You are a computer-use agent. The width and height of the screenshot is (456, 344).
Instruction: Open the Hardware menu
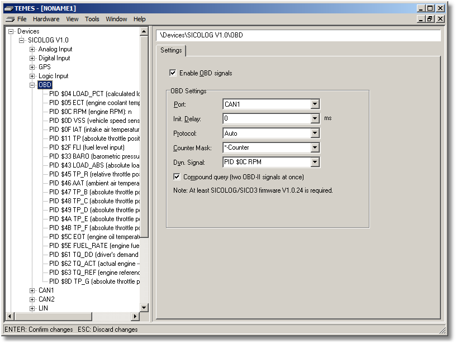46,19
